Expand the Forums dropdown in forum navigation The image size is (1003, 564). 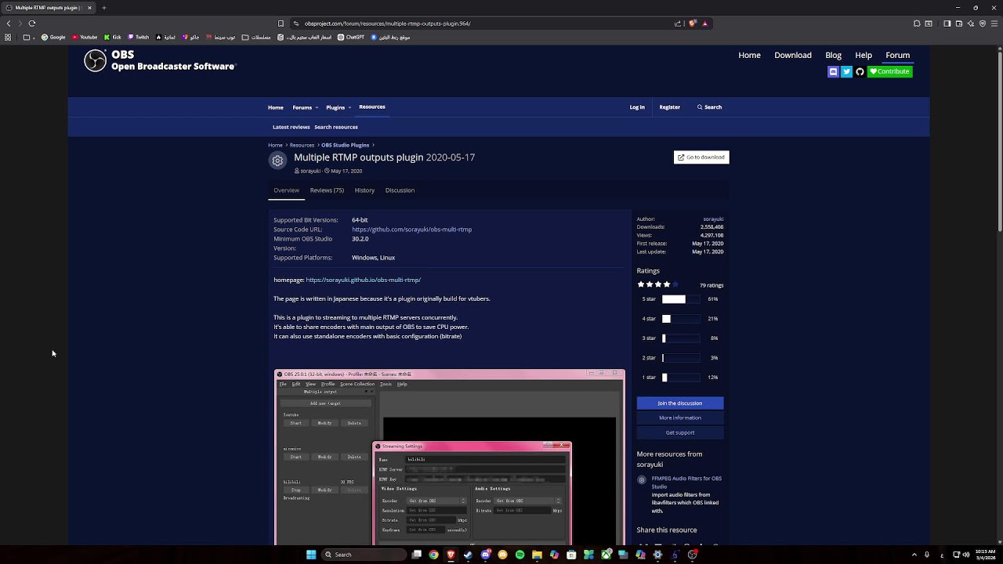317,107
